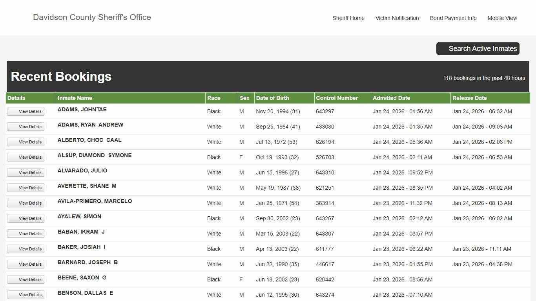Open details for ALVARADO, JULIO
This screenshot has width=536, height=301.
click(26, 172)
